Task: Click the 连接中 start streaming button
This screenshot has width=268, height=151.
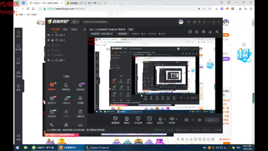Action: pyautogui.click(x=212, y=120)
